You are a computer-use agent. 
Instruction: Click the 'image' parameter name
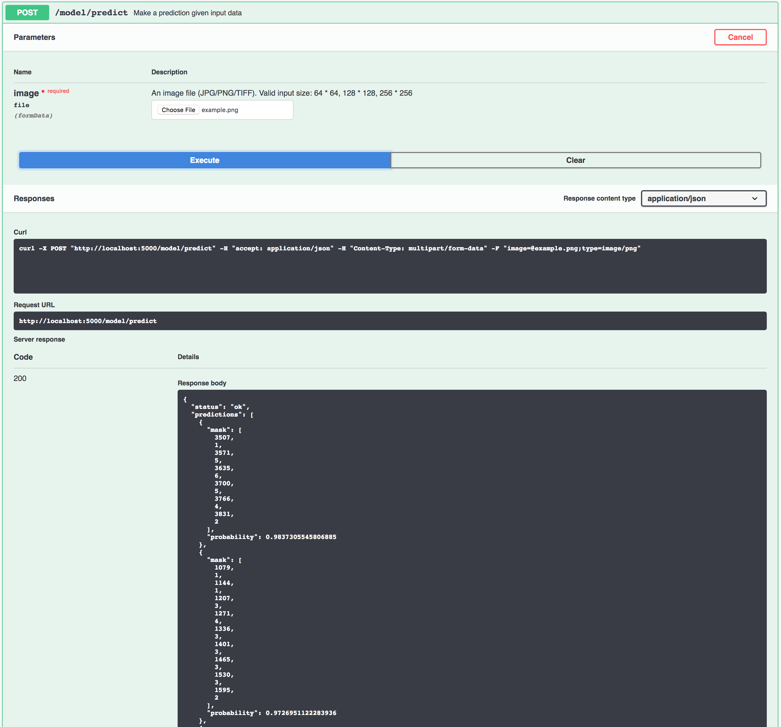(x=26, y=93)
